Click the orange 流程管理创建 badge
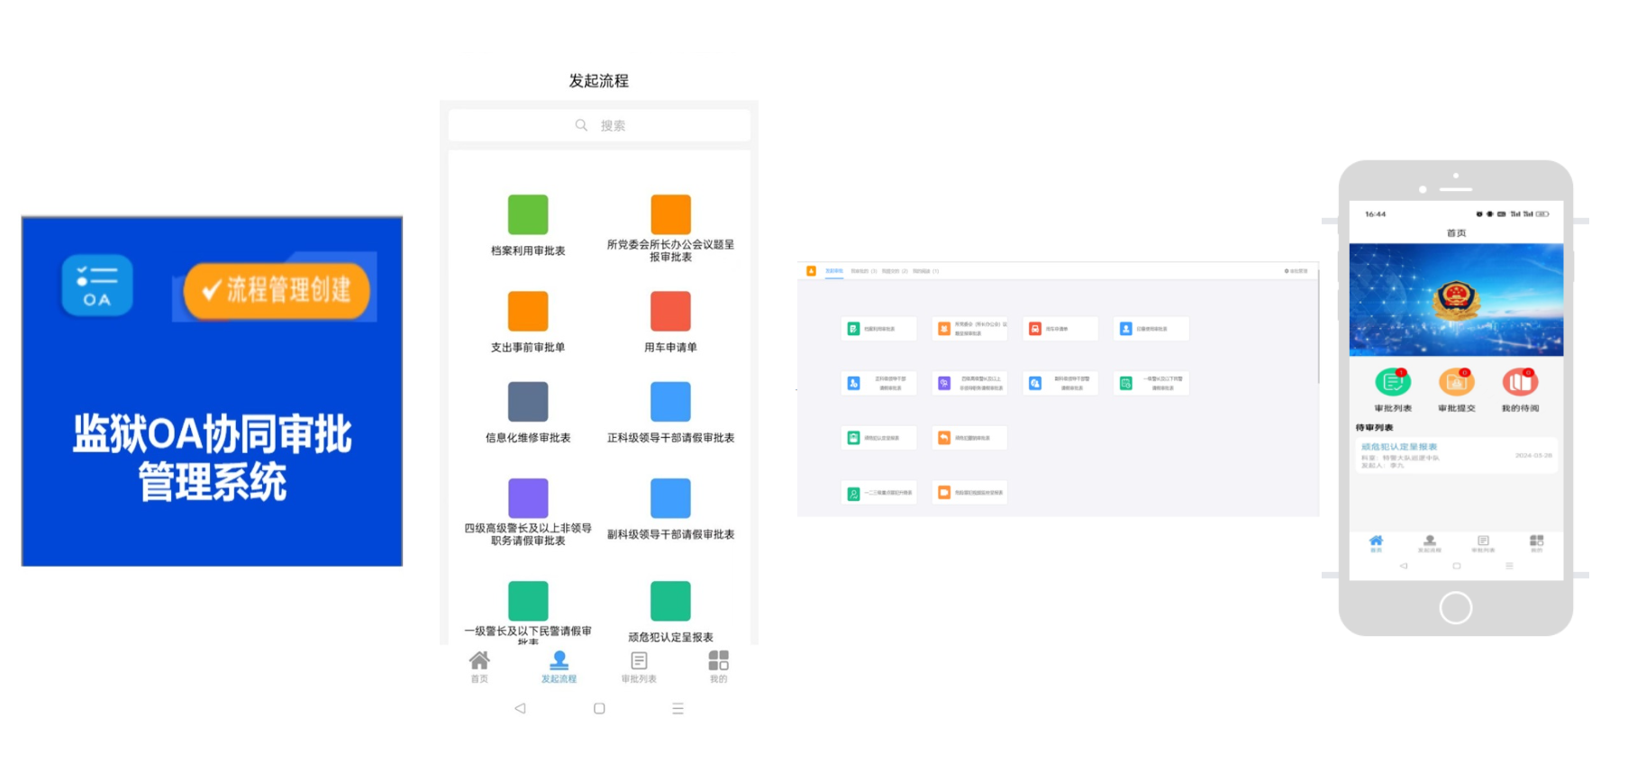 pyautogui.click(x=276, y=289)
